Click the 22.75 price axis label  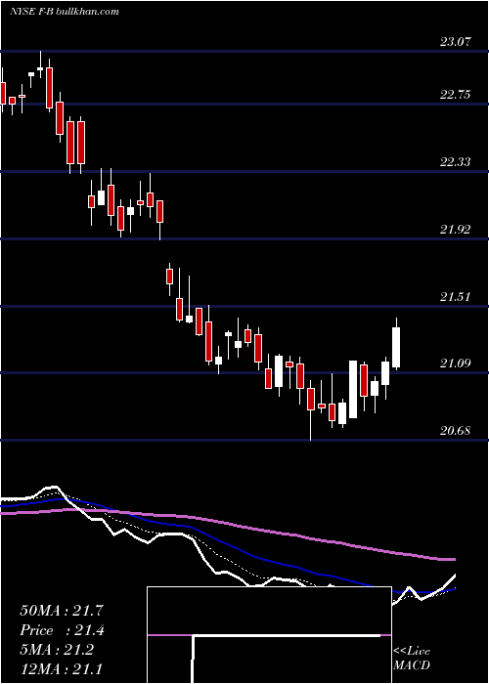pyautogui.click(x=456, y=95)
